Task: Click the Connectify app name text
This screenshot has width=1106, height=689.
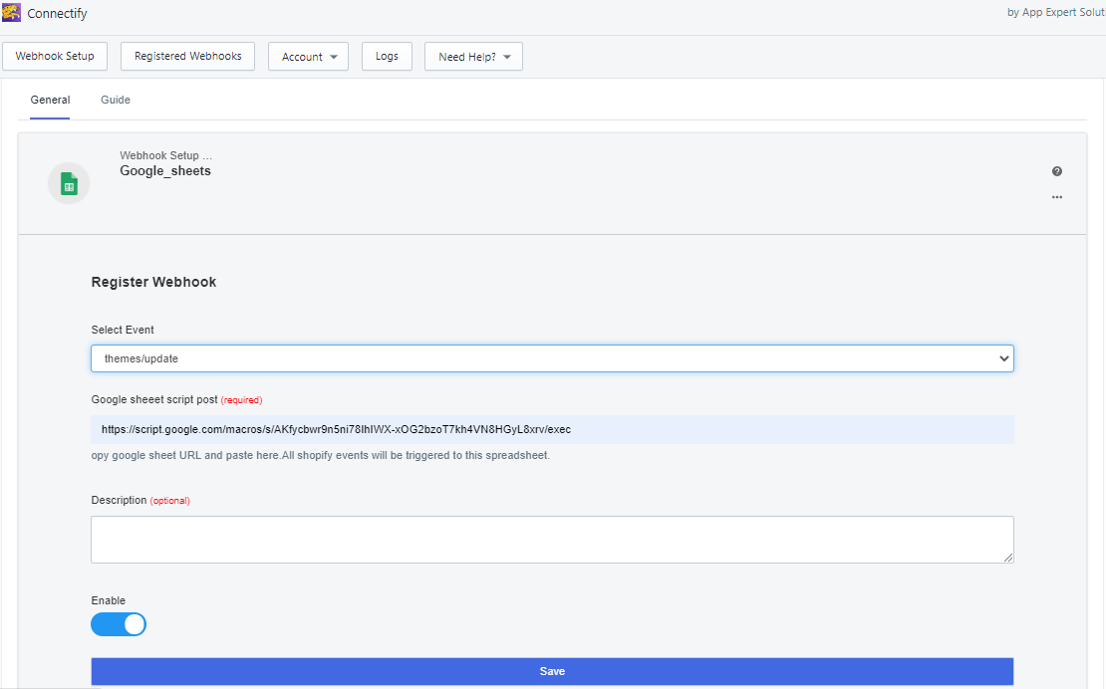Action: (57, 13)
